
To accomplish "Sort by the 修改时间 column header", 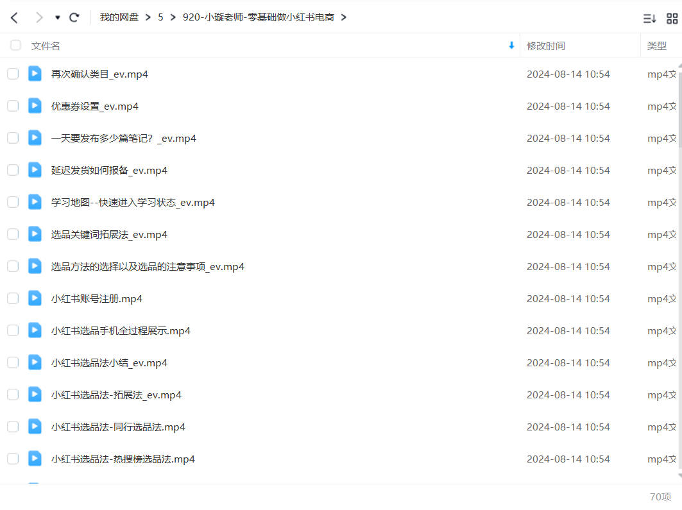I will [546, 46].
